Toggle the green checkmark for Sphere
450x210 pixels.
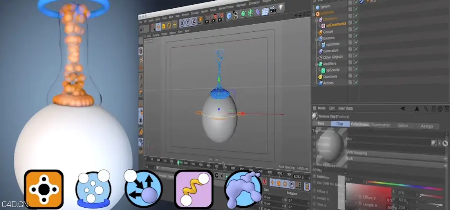[x=356, y=3]
